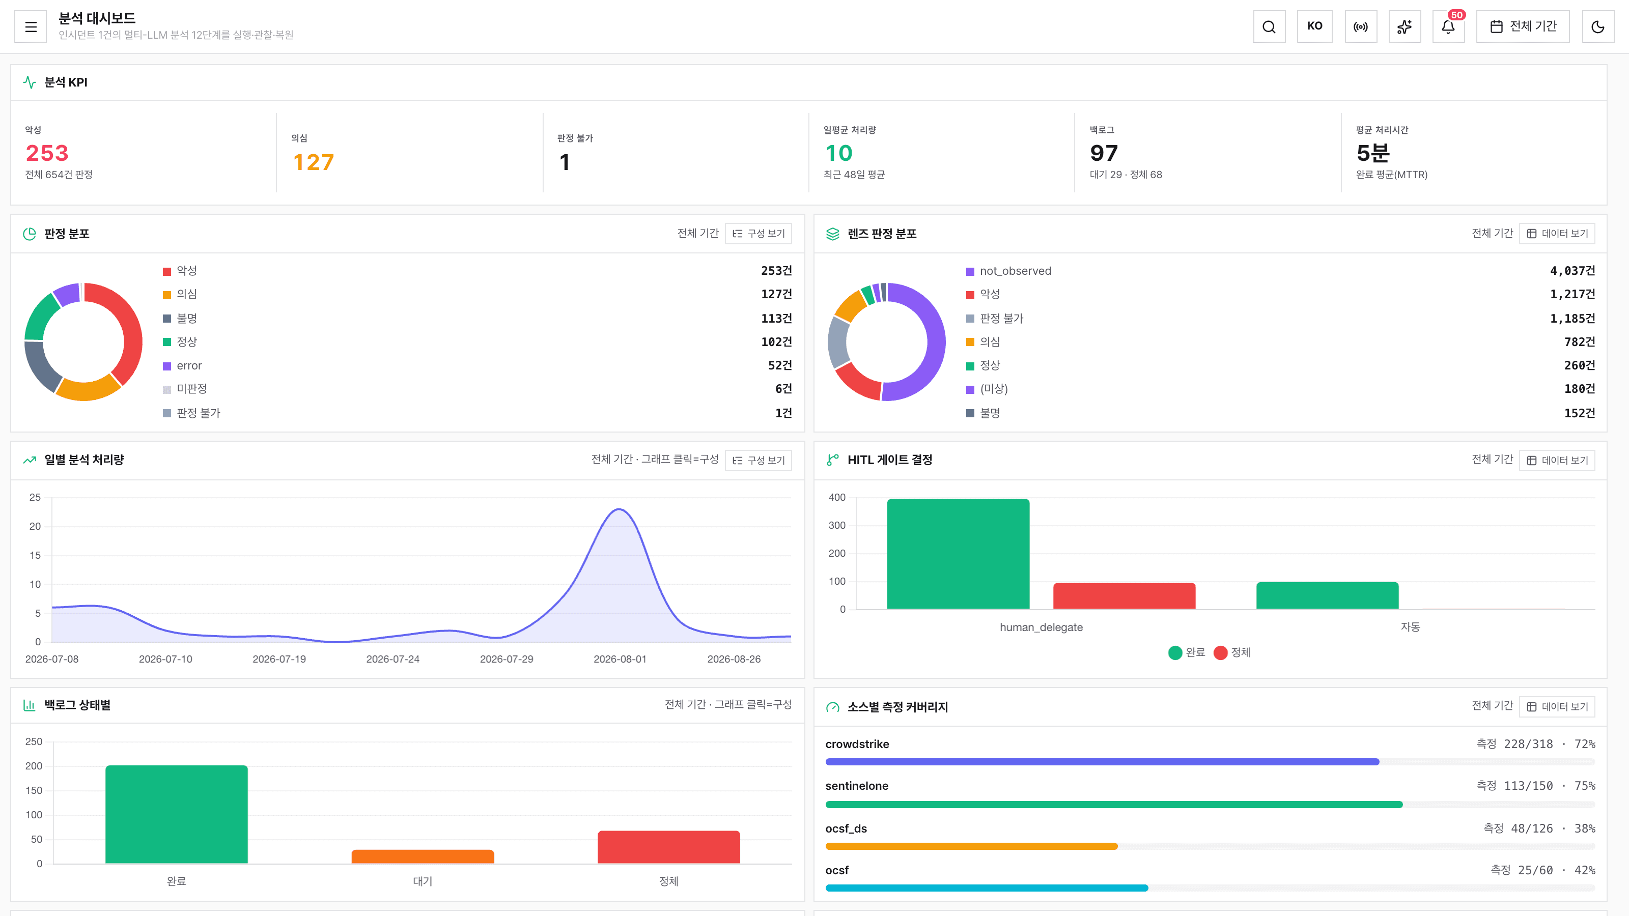
Task: Click the 일평균 처리량 value 10
Action: (x=839, y=153)
